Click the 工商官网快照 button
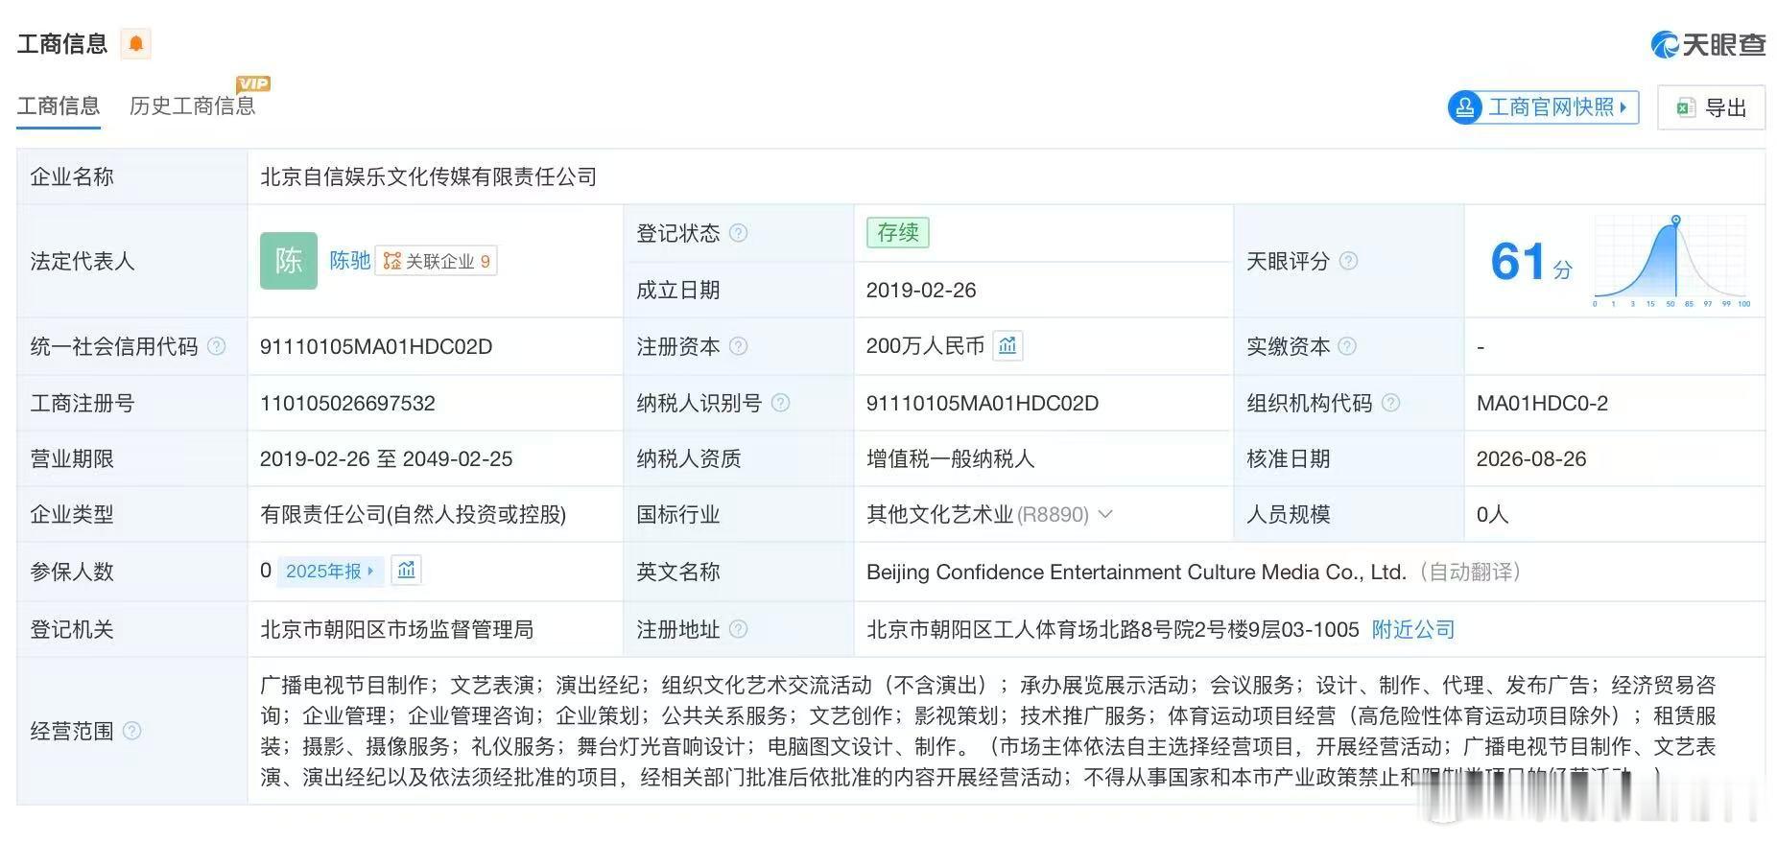This screenshot has height=842, width=1777. pyautogui.click(x=1543, y=107)
